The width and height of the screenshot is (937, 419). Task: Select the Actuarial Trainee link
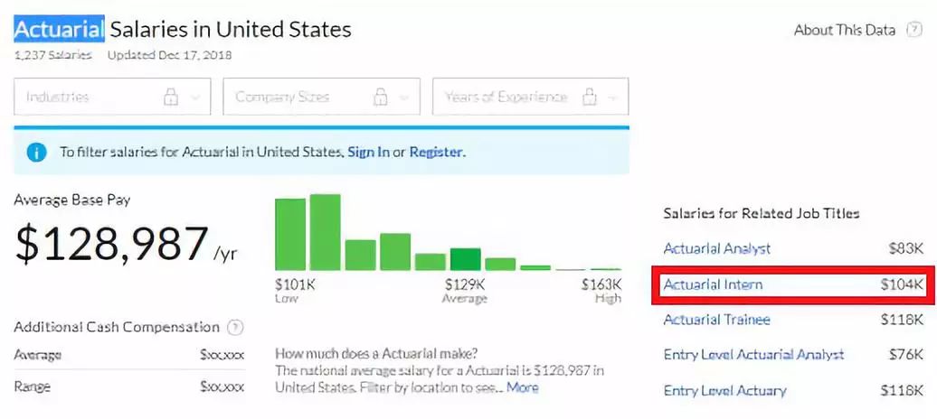pyautogui.click(x=717, y=320)
